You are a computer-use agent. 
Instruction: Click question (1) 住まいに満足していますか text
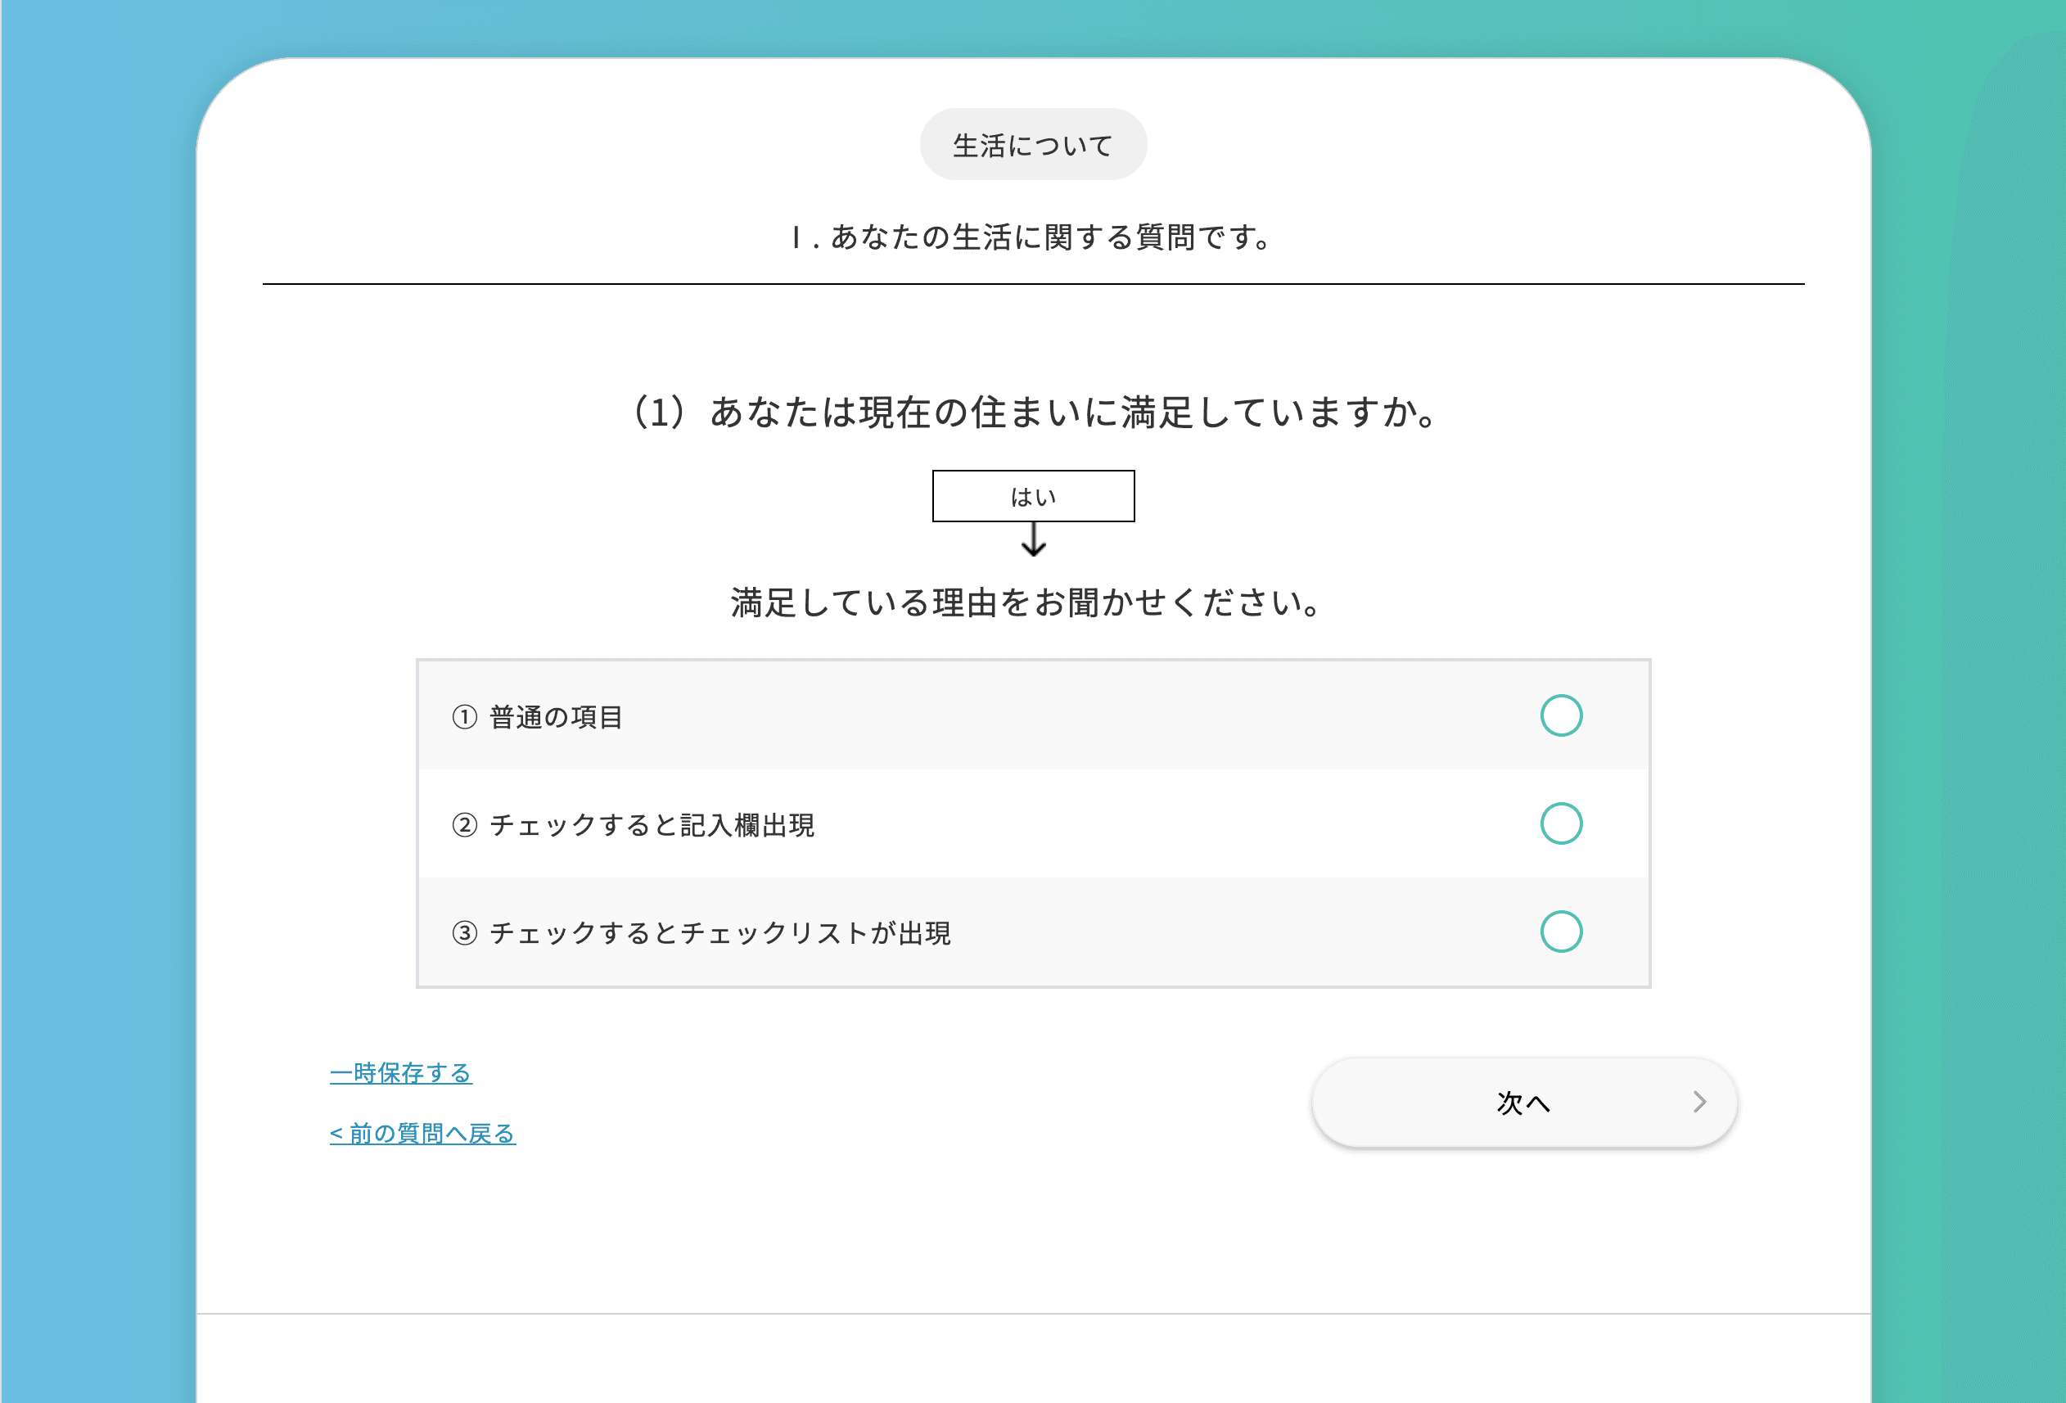(1033, 412)
